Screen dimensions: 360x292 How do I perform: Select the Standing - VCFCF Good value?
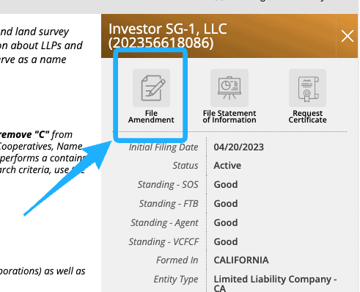pos(226,241)
